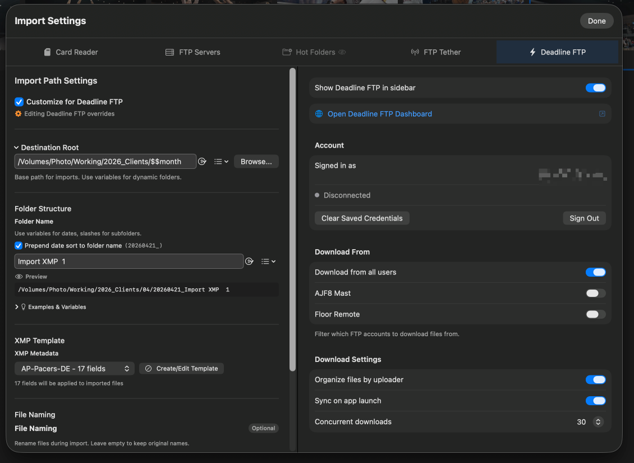Click the FTP Tether antenna icon
The image size is (634, 463).
tap(415, 52)
